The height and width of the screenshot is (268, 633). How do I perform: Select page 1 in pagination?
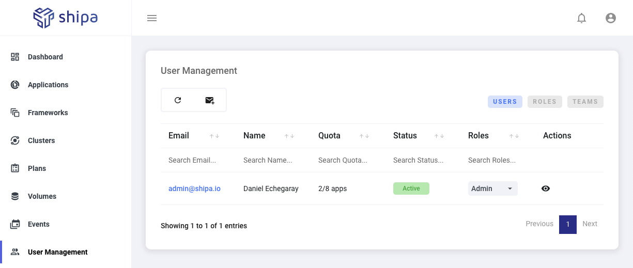pos(568,225)
